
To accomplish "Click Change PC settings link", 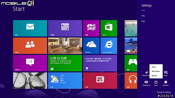I will (164, 92).
